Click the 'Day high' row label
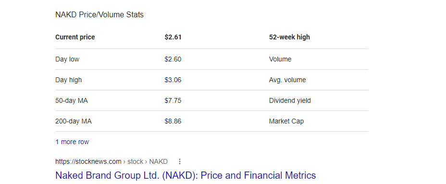The width and height of the screenshot is (446, 184). [x=69, y=80]
